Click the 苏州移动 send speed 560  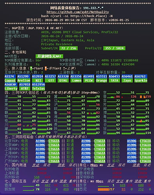pos(37,177)
